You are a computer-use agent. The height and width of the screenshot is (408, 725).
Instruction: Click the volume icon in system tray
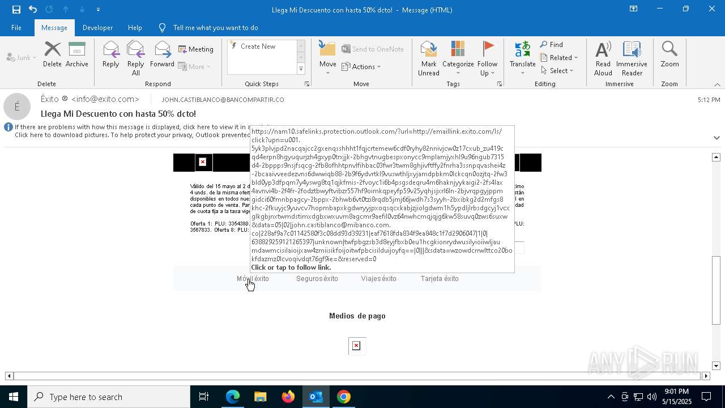[x=652, y=397]
